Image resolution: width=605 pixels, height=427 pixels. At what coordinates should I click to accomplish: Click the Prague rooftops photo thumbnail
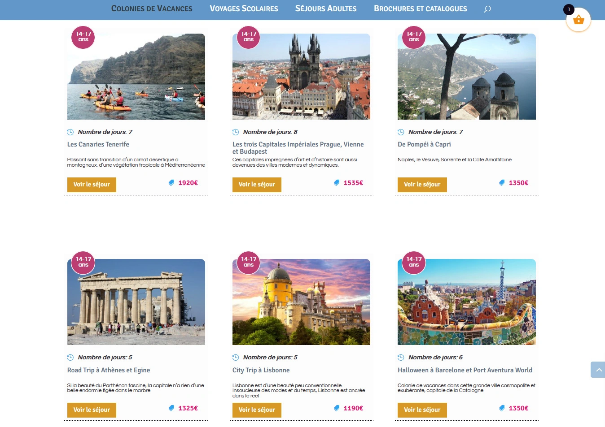point(301,77)
